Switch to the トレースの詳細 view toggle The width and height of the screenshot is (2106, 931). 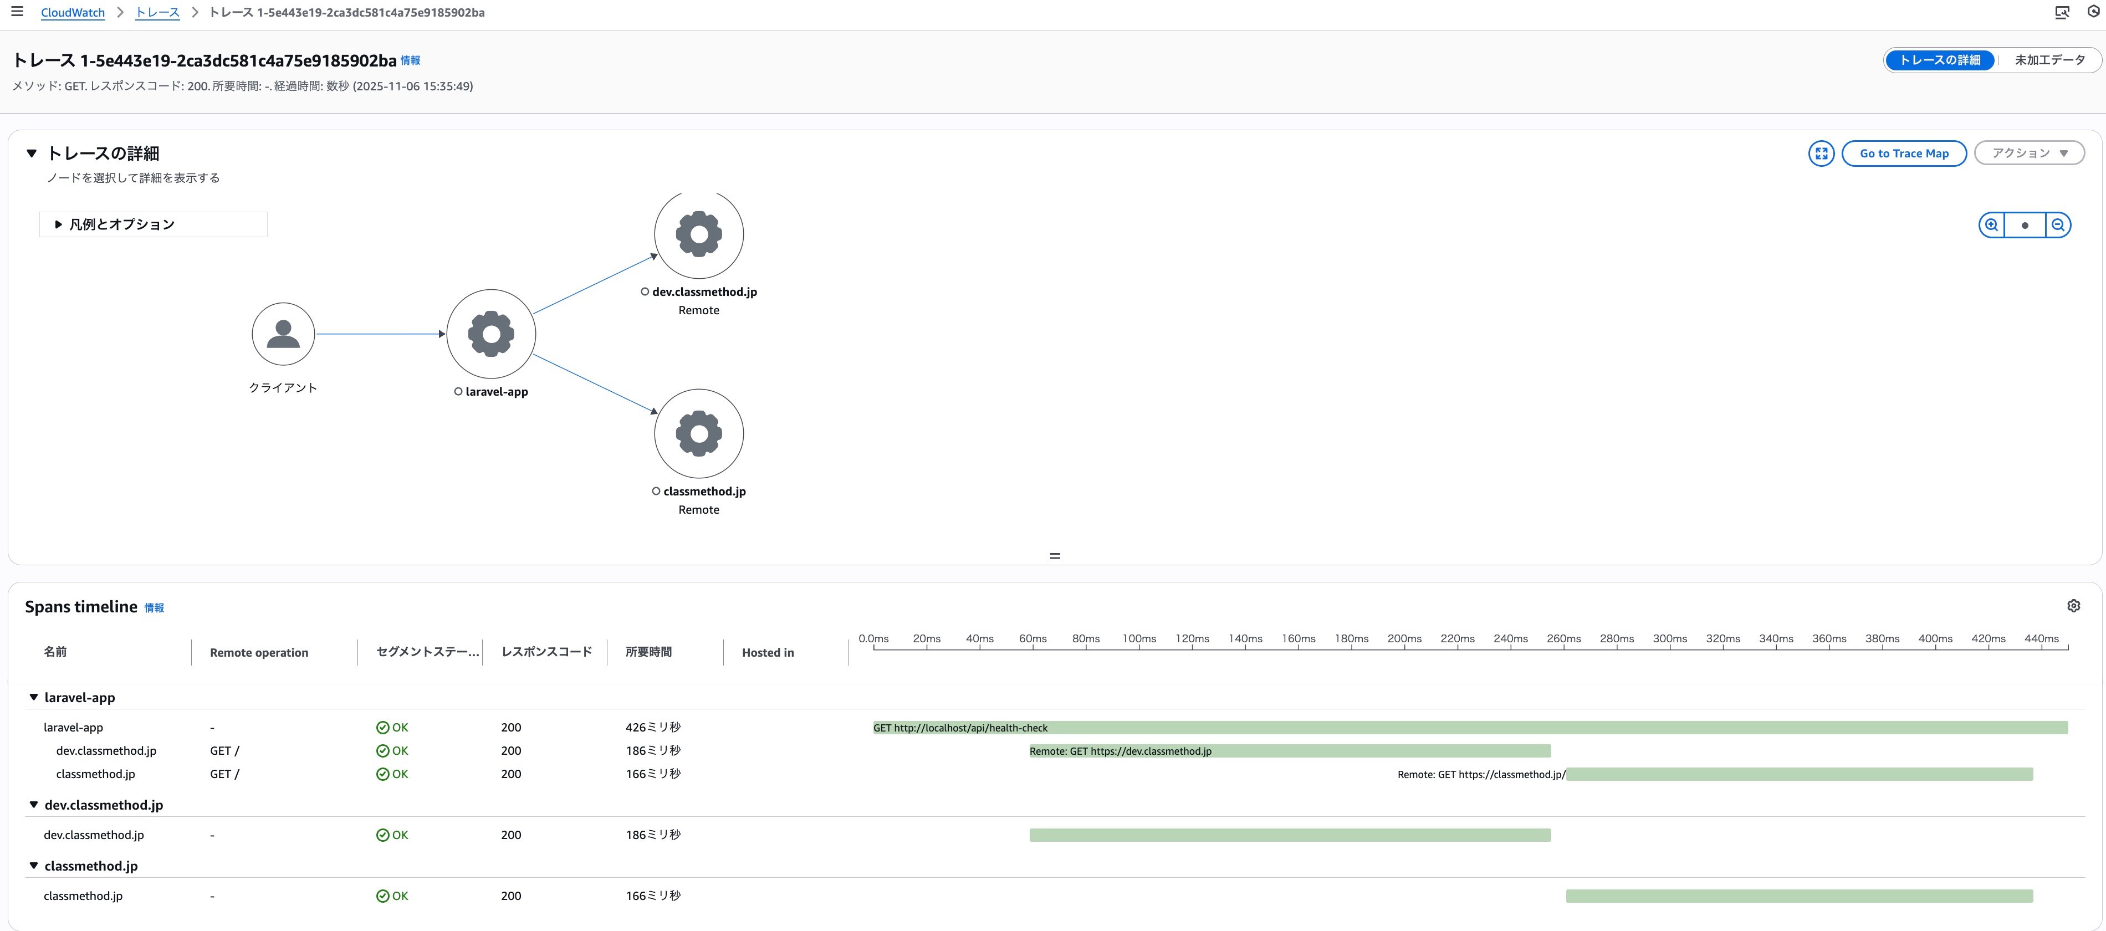point(1939,60)
